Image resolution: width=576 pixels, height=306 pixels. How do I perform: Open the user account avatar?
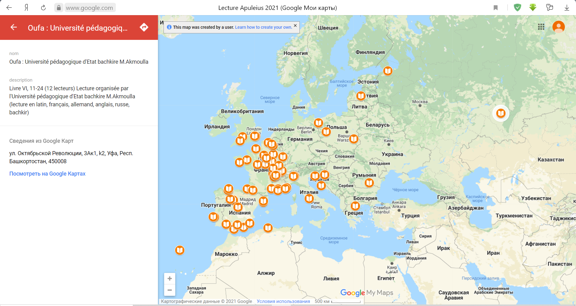pyautogui.click(x=558, y=27)
